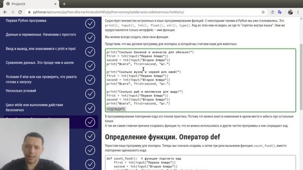Open Chrome three-dot menu
Image resolution: width=303 pixels, height=170 pixels.
(x=298, y=12)
